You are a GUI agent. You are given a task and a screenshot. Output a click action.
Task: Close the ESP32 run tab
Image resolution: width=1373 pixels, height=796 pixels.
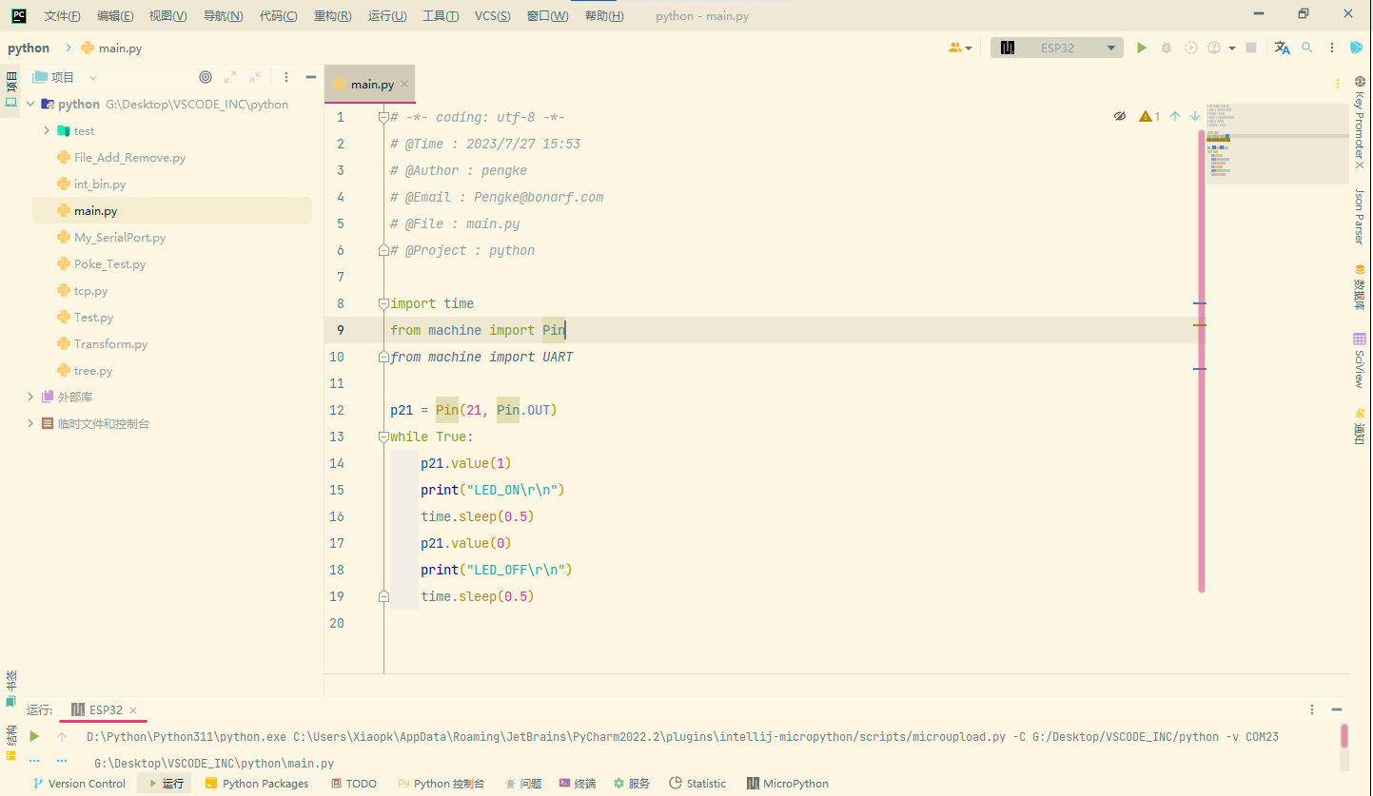(133, 710)
